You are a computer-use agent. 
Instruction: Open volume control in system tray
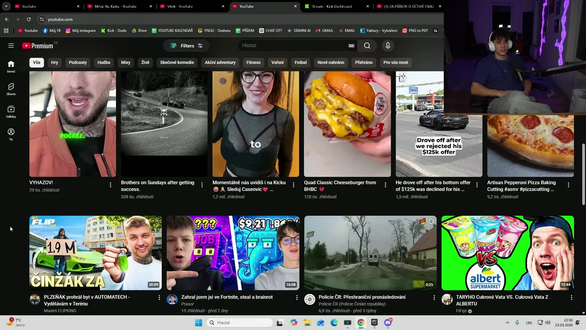click(548, 323)
